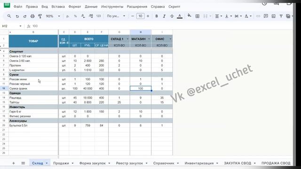Select the cell "Сумка оранж."

point(33,89)
